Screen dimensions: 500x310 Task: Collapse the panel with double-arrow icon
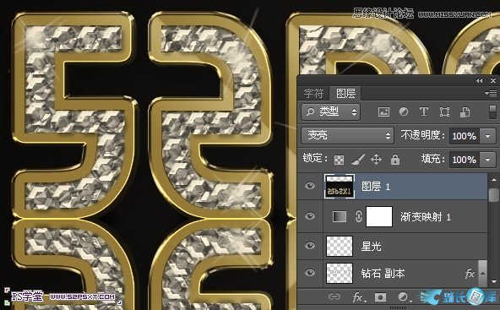click(x=479, y=81)
